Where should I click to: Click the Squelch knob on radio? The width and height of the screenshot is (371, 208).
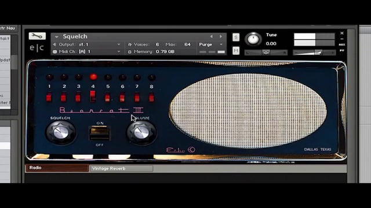[x=61, y=132]
